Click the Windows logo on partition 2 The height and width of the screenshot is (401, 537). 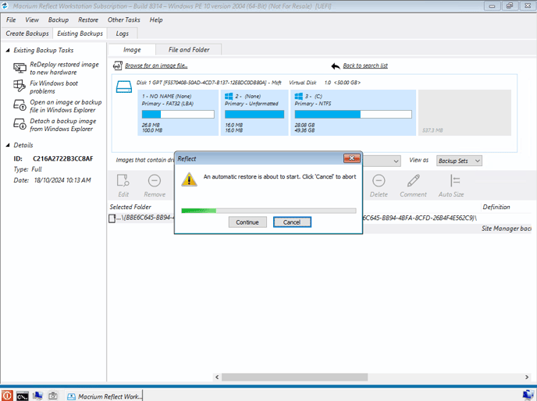tap(229, 96)
